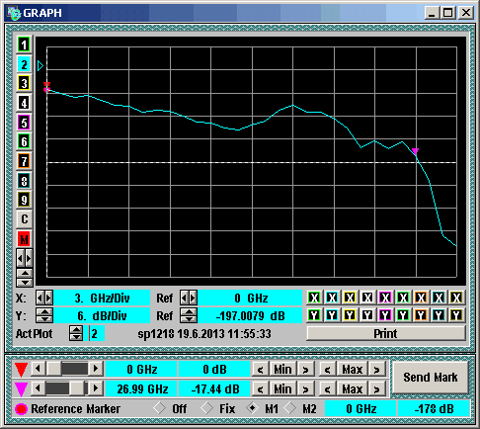Select white plot button 4
The width and height of the screenshot is (480, 429).
pos(24,103)
